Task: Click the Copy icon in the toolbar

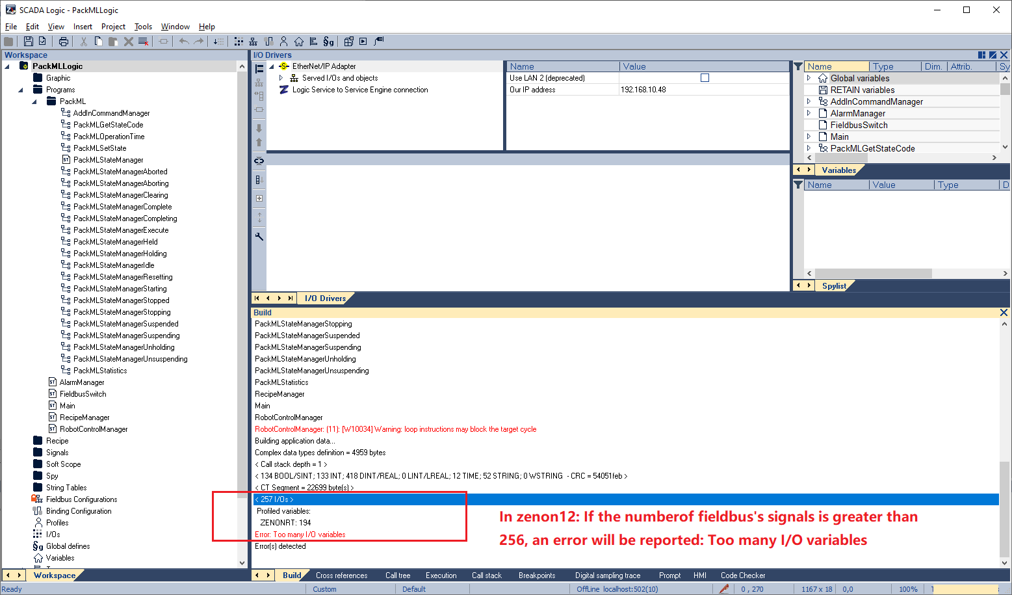Action: [98, 42]
